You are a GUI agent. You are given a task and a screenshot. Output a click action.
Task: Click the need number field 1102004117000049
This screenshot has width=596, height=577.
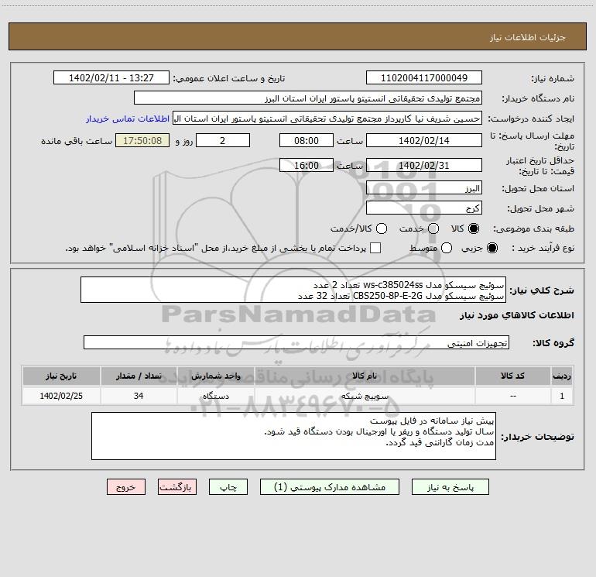[424, 77]
